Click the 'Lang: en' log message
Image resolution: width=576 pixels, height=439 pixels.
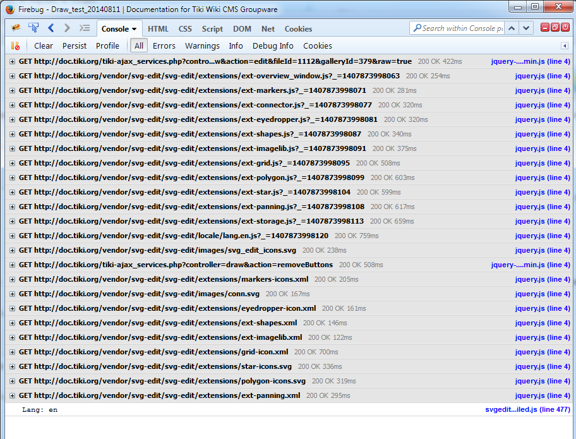(x=40, y=409)
